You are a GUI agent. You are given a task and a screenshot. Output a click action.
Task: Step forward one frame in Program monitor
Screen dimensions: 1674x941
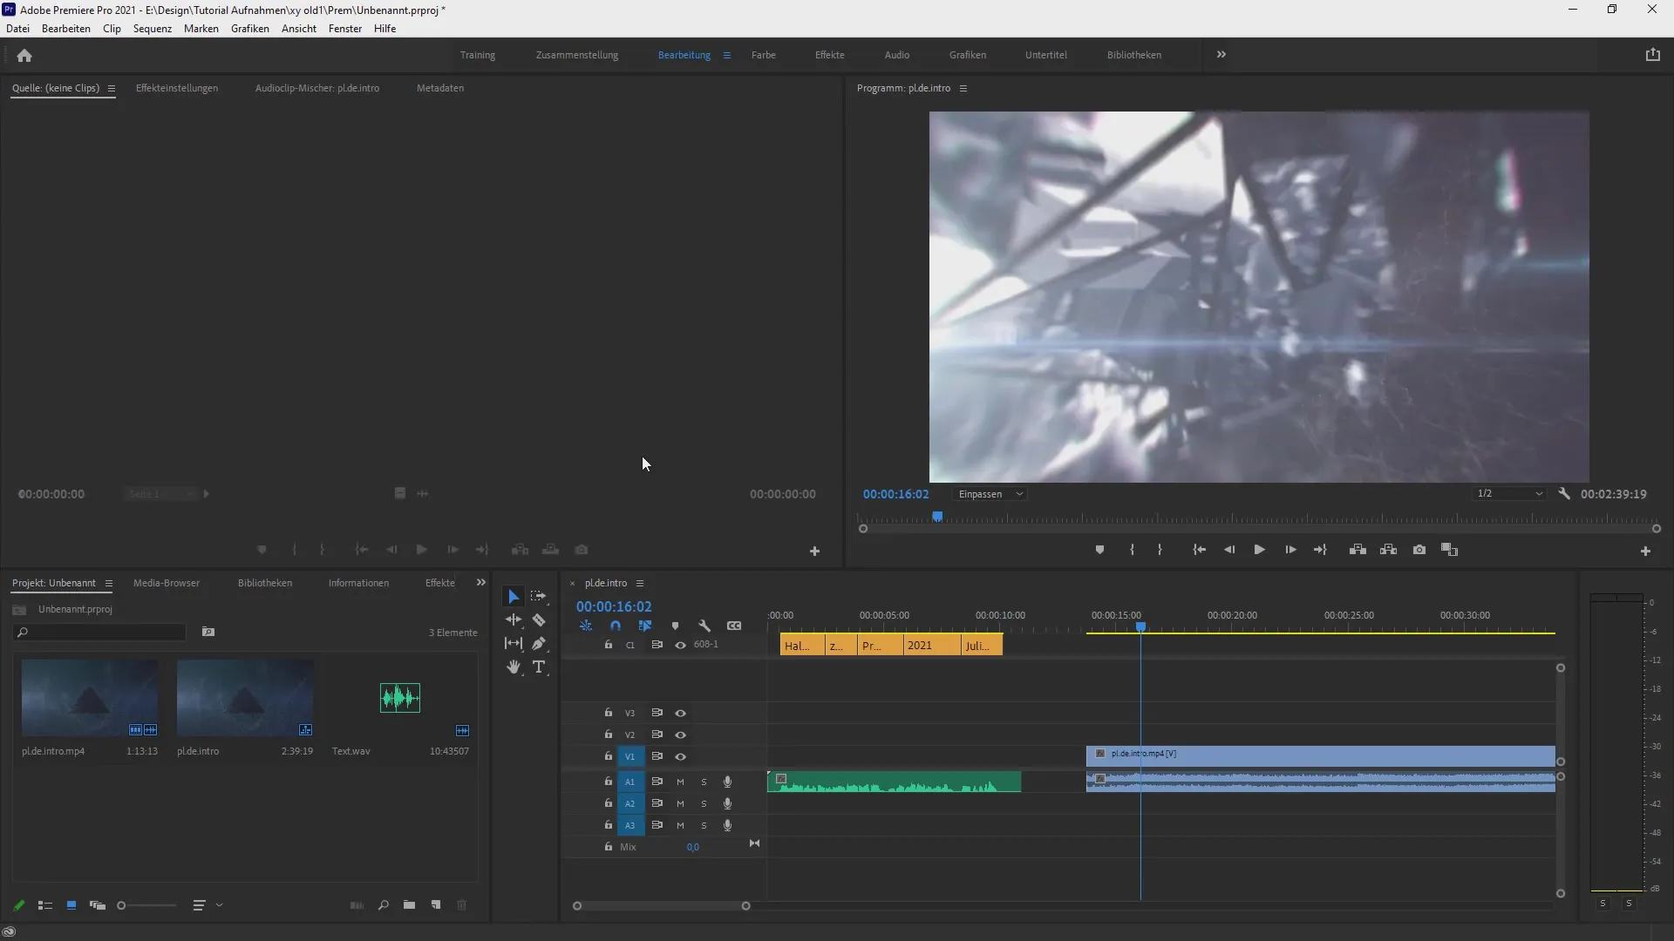click(x=1290, y=550)
